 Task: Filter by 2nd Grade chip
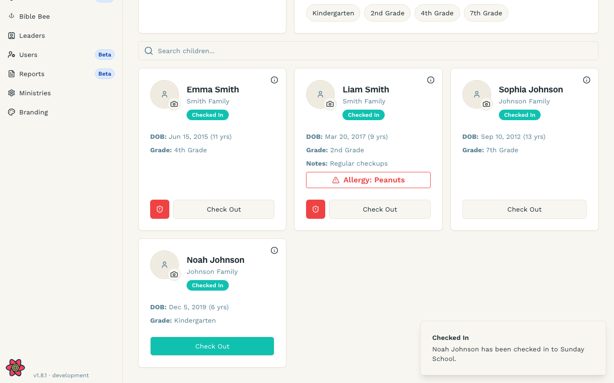pyautogui.click(x=388, y=13)
